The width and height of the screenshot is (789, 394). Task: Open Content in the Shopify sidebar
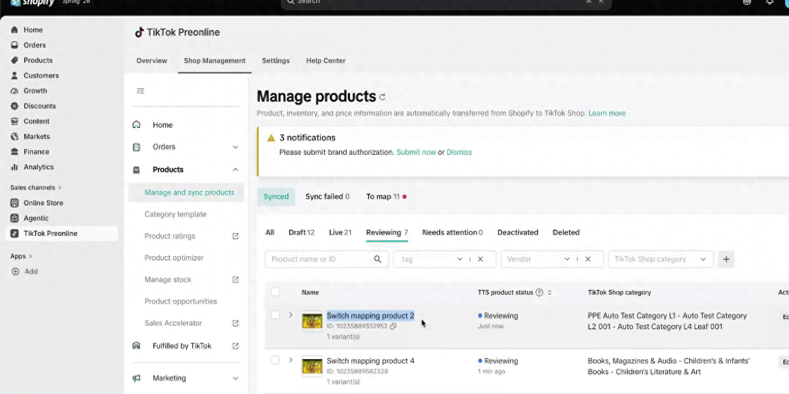click(x=36, y=121)
